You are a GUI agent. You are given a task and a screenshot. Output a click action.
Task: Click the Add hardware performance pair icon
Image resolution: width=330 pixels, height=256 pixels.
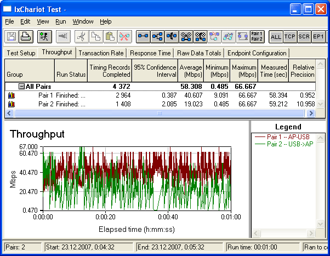pyautogui.click(x=186, y=37)
